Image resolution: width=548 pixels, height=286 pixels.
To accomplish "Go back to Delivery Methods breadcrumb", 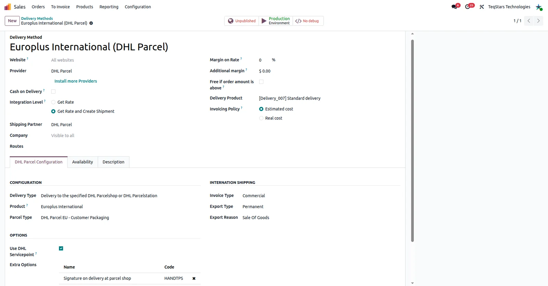I will (x=37, y=18).
